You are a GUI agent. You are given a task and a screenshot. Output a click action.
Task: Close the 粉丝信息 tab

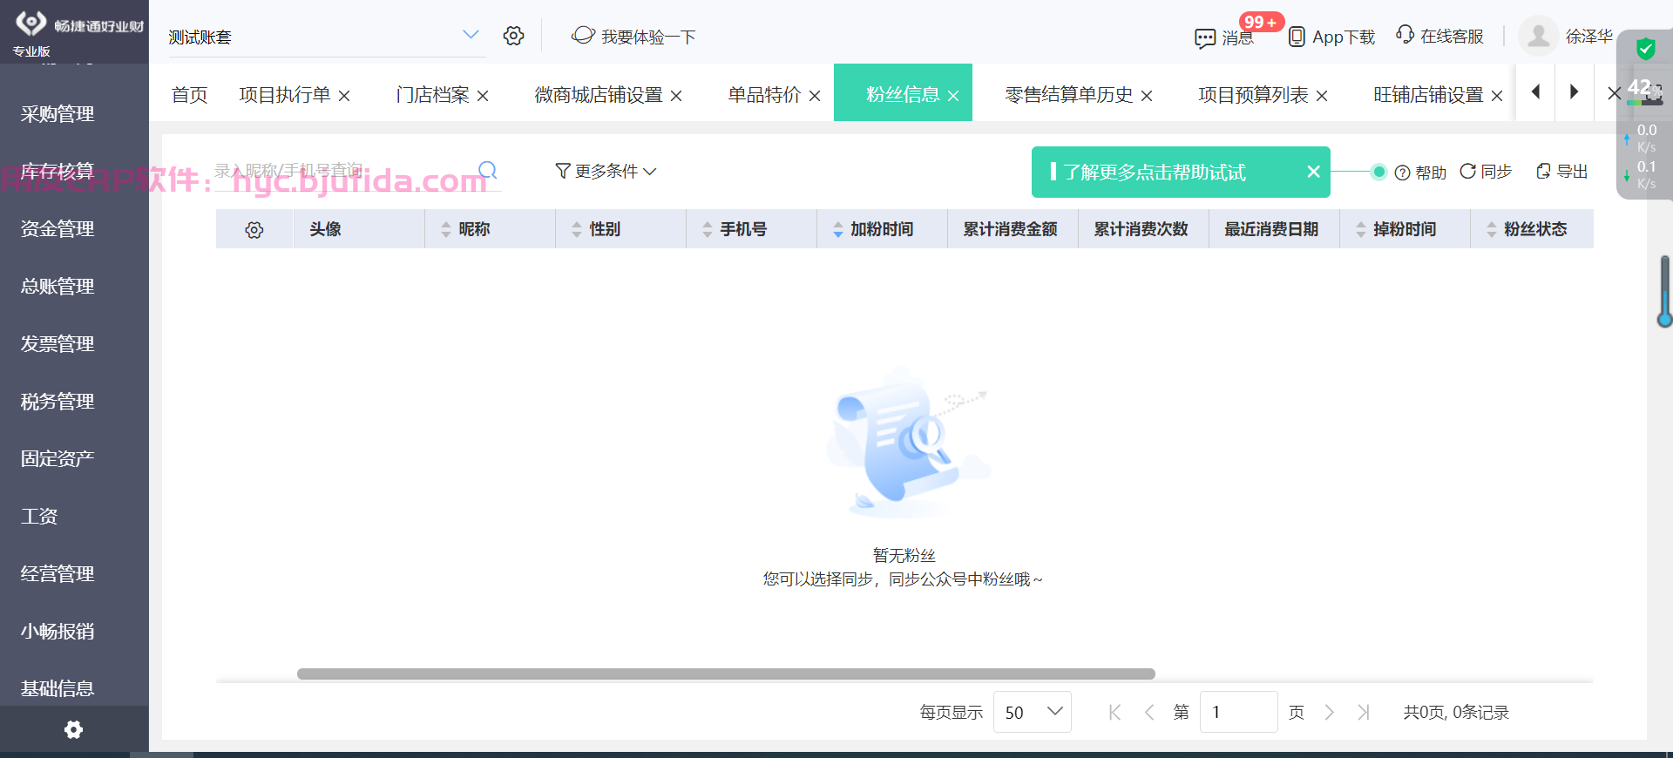click(x=953, y=96)
